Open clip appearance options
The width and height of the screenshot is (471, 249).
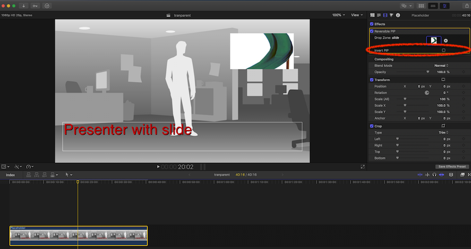tap(451, 175)
